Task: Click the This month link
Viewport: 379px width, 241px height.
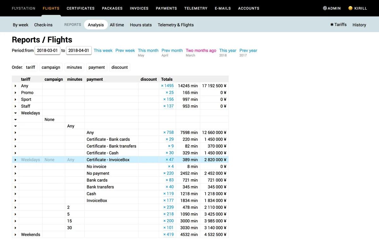Action: click(148, 50)
